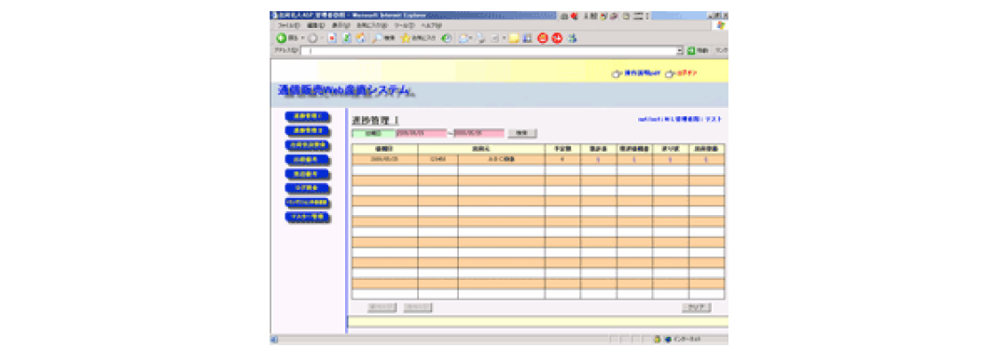Expand the Back button history arrow

[302, 38]
